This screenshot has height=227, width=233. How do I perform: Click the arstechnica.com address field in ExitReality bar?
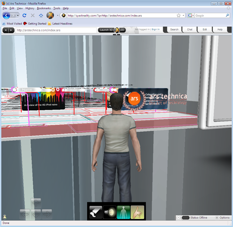(x=56, y=30)
